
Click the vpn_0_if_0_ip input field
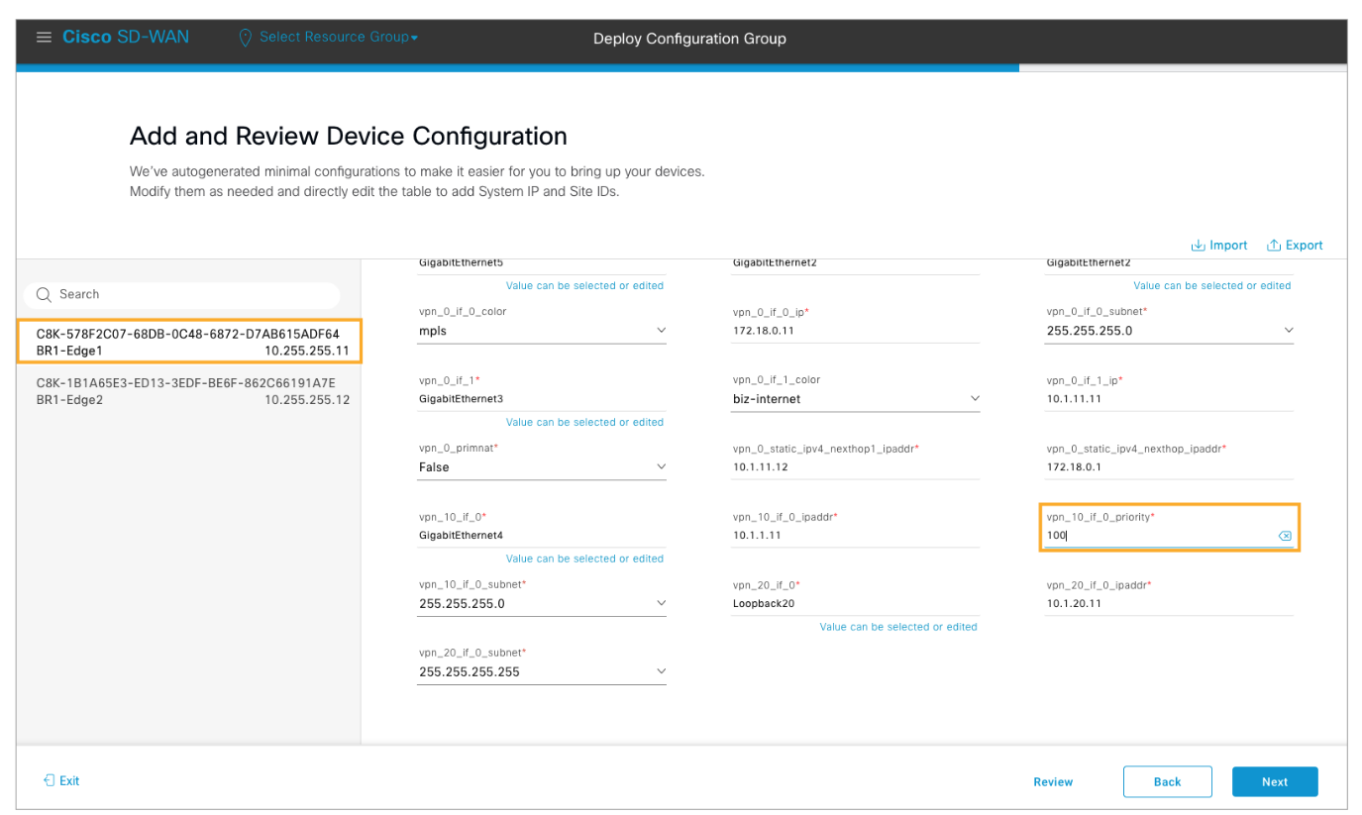pos(854,331)
